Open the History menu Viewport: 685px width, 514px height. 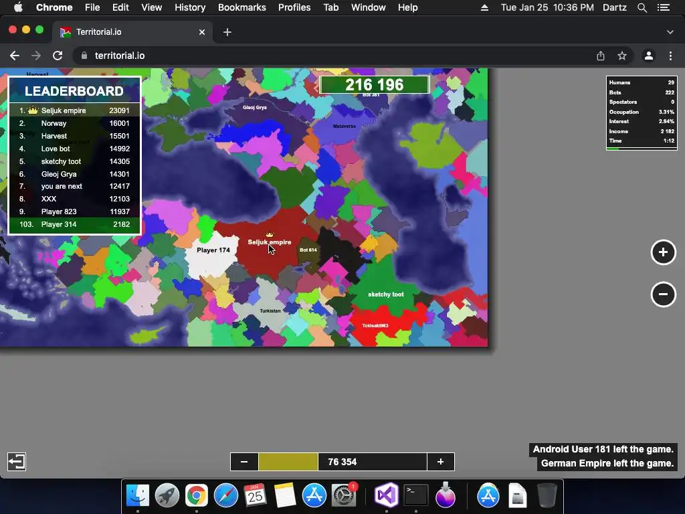click(190, 7)
